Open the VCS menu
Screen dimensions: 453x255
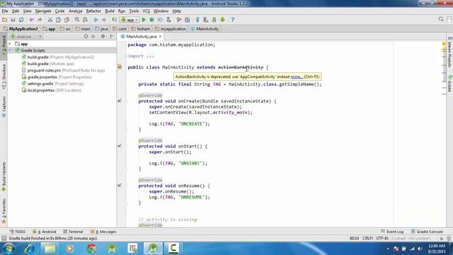pos(147,11)
